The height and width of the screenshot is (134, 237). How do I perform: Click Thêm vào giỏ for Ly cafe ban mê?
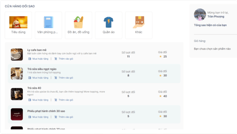click(66, 59)
